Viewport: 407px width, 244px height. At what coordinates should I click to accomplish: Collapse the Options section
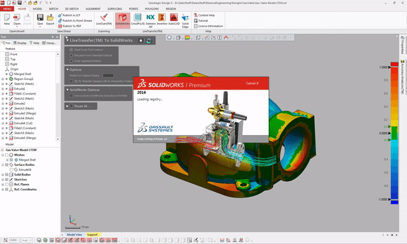(67, 69)
